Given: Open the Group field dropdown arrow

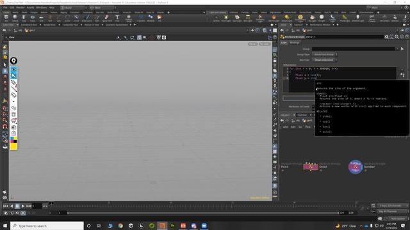Looking at the screenshot, I should [397, 49].
